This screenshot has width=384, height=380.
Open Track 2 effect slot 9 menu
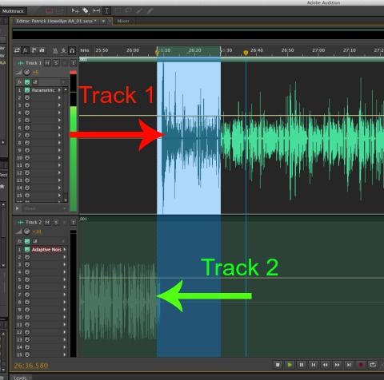(65, 310)
